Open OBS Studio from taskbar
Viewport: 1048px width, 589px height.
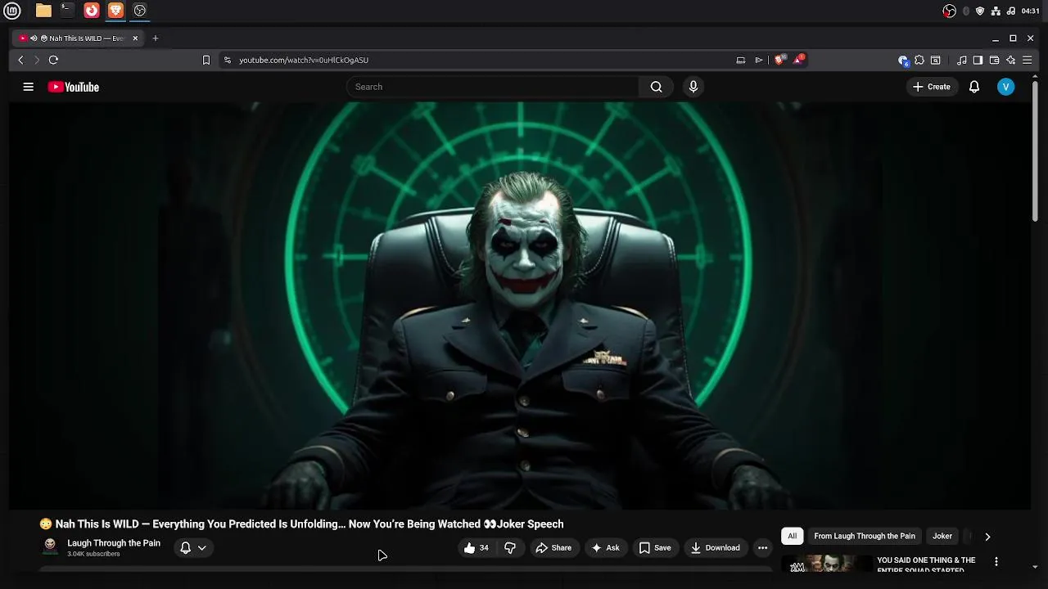click(140, 11)
